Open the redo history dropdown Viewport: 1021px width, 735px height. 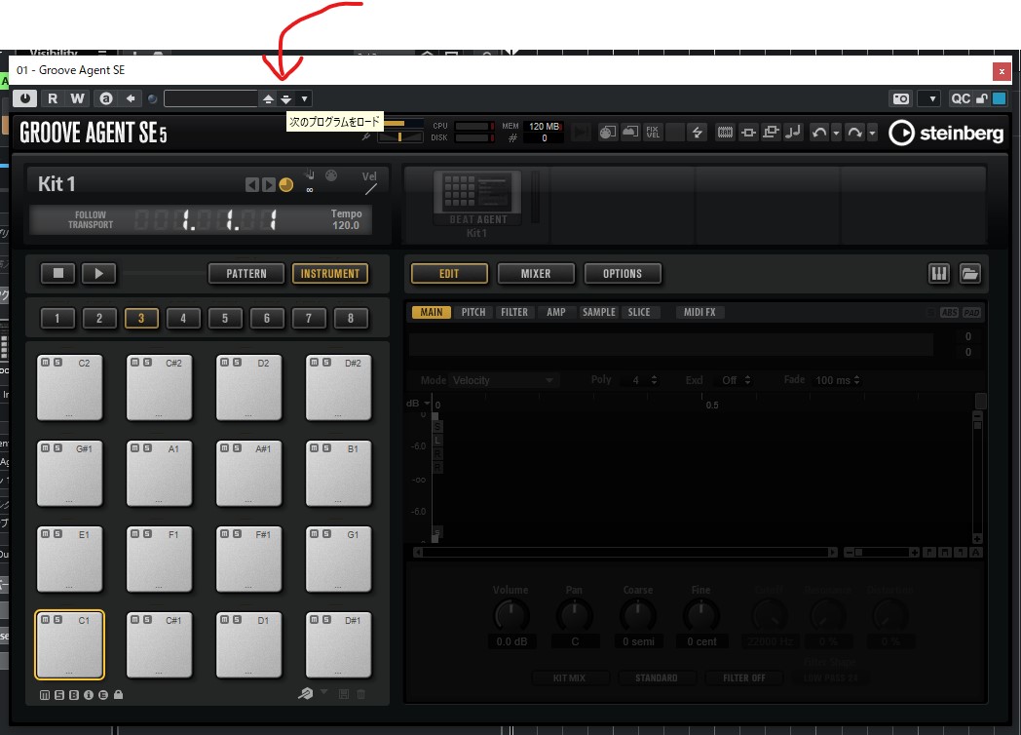872,133
